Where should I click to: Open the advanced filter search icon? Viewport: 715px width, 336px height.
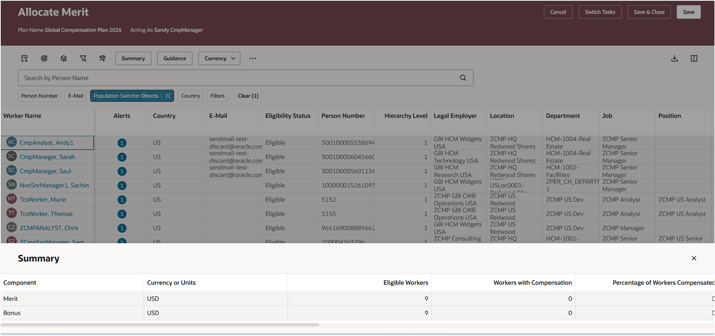point(83,58)
